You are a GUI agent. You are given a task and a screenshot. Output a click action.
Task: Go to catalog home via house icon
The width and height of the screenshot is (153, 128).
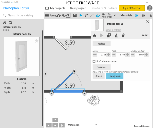pyautogui.click(x=5, y=23)
